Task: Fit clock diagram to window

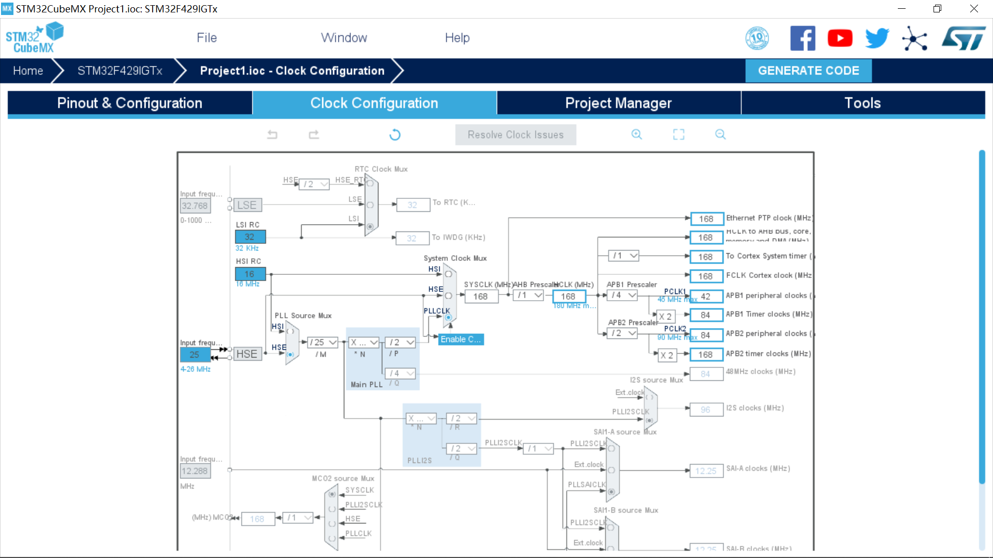Action: [679, 134]
